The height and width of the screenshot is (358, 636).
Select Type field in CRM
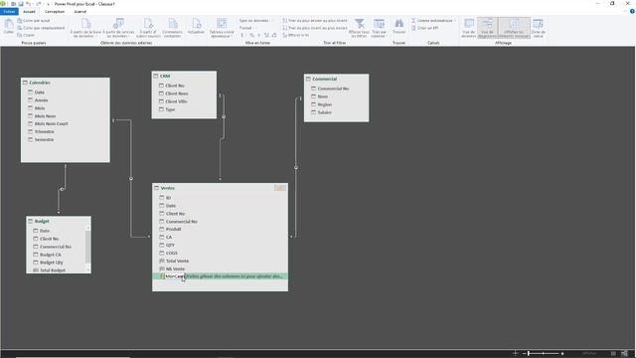170,109
